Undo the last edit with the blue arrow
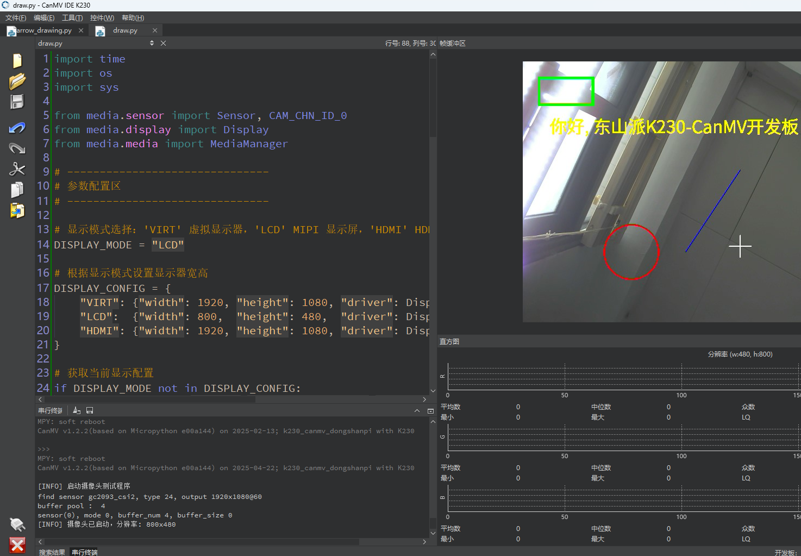This screenshot has height=556, width=801. pyautogui.click(x=17, y=128)
